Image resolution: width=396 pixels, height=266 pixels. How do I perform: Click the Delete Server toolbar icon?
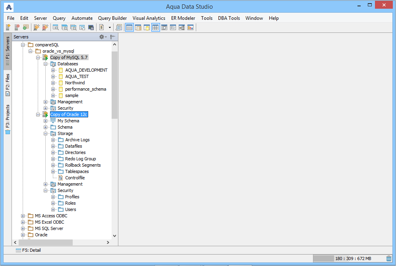17,27
